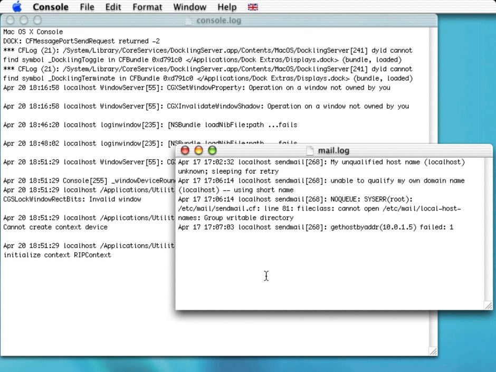This screenshot has height=372, width=496.
Task: Open the File menu
Action: (x=87, y=7)
